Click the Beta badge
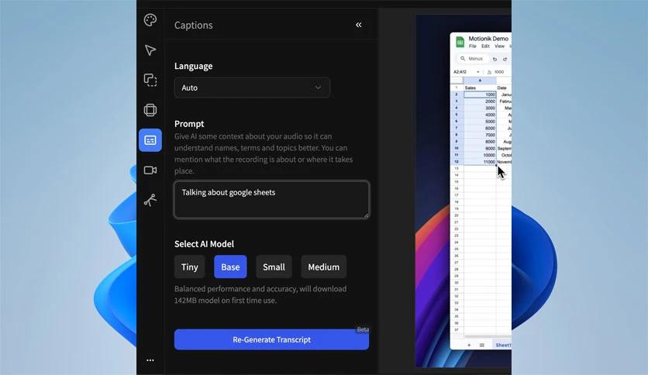Viewport: 648px width, 375px height. pyautogui.click(x=363, y=329)
